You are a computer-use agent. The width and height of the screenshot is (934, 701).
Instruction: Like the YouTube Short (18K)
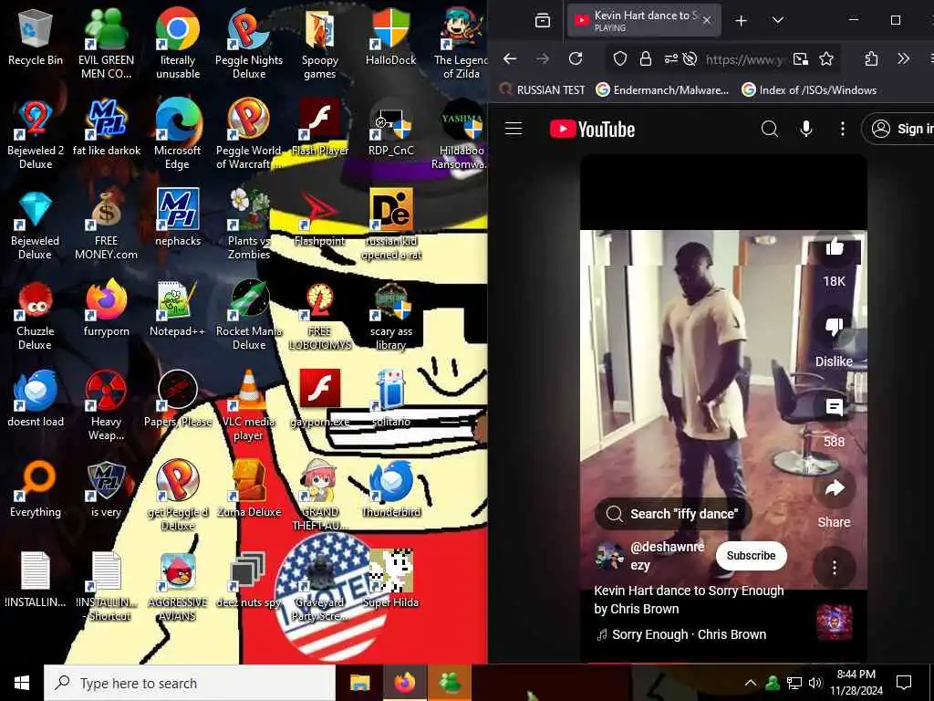(x=834, y=247)
